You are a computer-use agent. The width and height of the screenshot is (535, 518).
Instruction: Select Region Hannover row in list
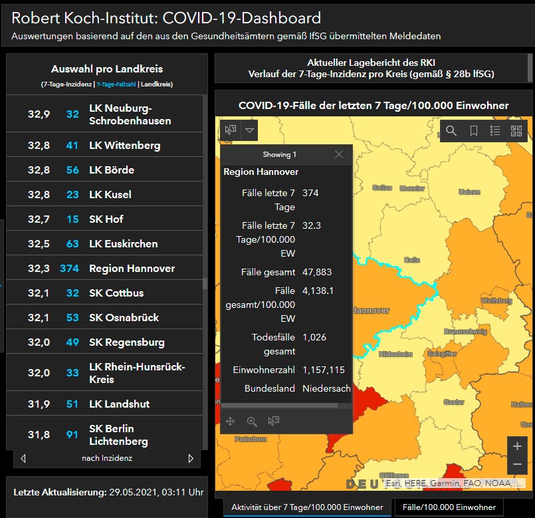[104, 268]
